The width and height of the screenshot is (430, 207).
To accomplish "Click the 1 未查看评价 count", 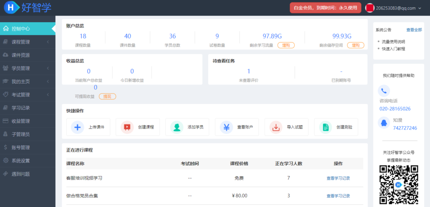I will point(249,72).
